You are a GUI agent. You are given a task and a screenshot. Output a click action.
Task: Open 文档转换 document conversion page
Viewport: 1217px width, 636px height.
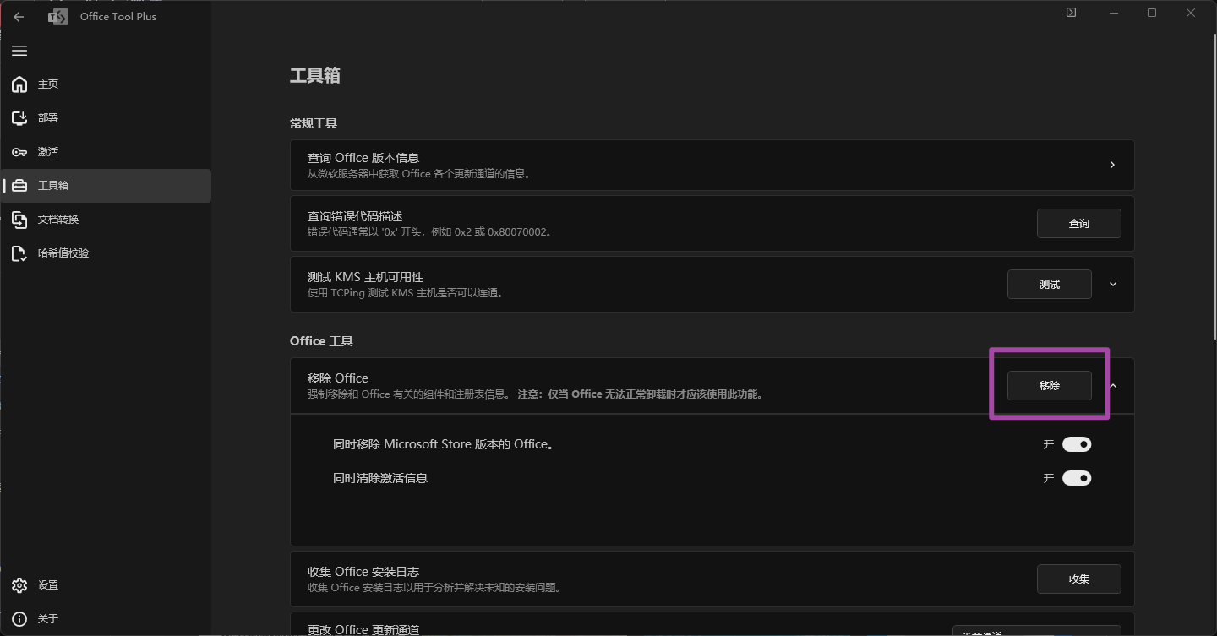(x=106, y=220)
